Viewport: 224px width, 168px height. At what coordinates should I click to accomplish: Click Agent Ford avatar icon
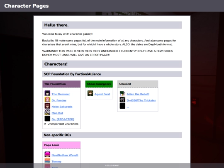pos(90,93)
